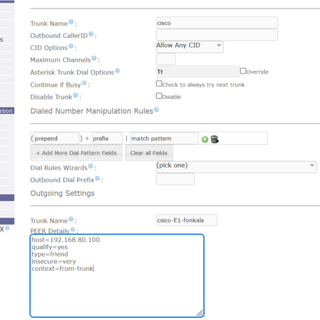Click the match pattern field
This screenshot has width=320, height=320.
point(164,139)
